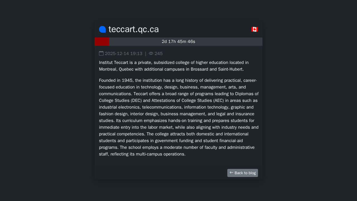Click the Canadian flag icon
Screen dimensions: 357x201
tap(254, 29)
